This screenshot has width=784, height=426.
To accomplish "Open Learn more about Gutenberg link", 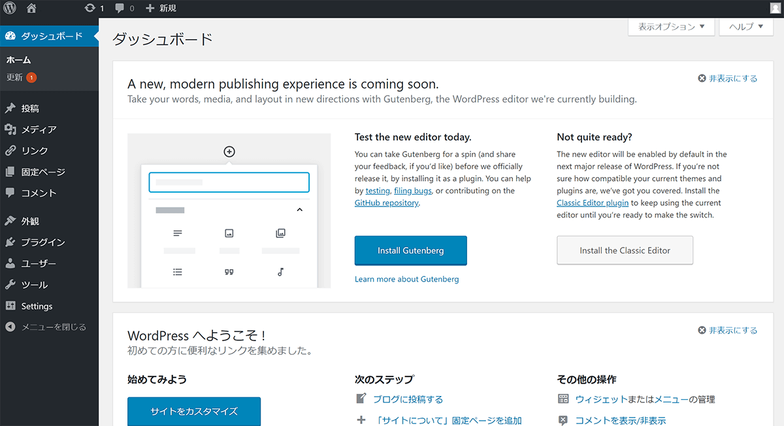I will pos(407,279).
